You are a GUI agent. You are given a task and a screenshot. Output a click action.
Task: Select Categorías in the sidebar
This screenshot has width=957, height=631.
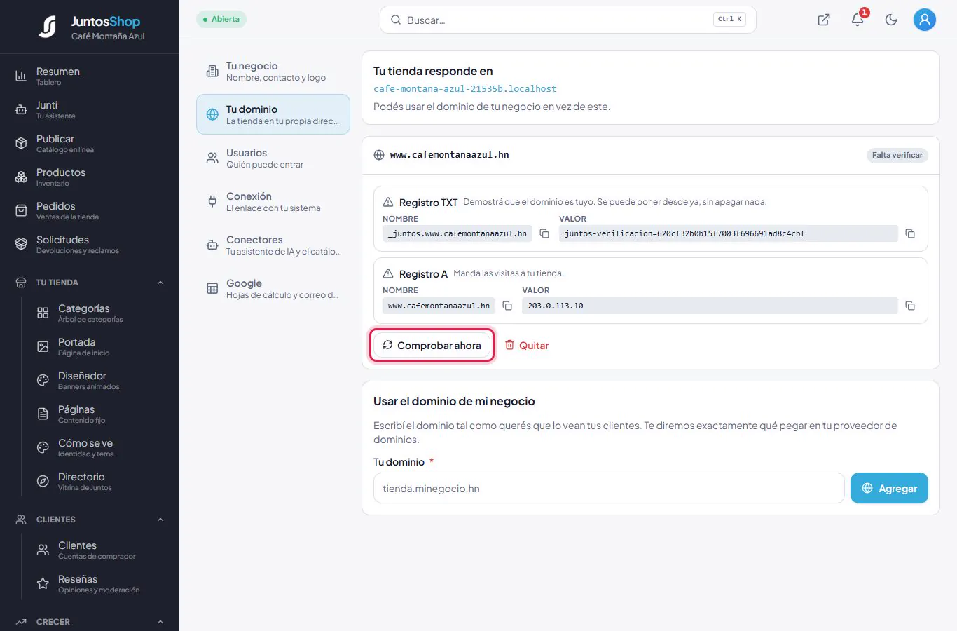coord(100,313)
